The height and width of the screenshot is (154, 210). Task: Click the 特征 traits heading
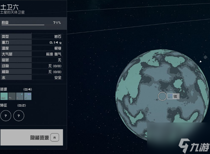[x=3, y=105]
